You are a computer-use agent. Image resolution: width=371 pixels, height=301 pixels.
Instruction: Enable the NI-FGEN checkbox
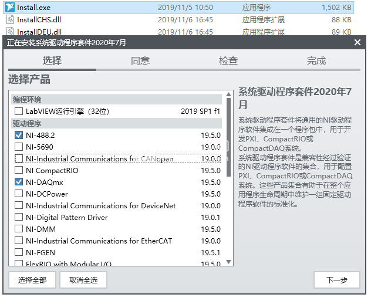(19, 252)
